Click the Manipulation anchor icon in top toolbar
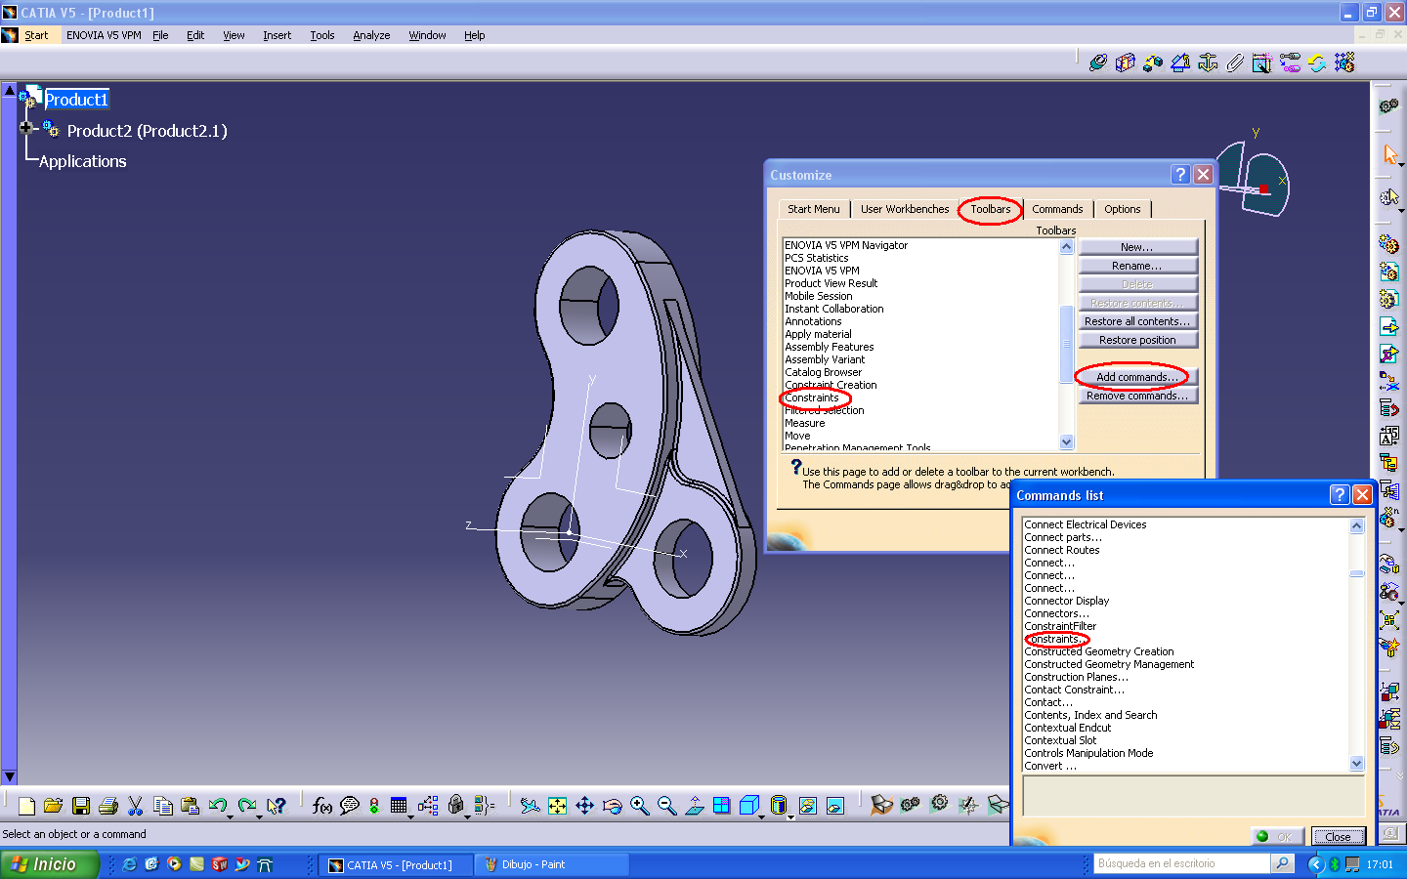1407x879 pixels. [1208, 63]
